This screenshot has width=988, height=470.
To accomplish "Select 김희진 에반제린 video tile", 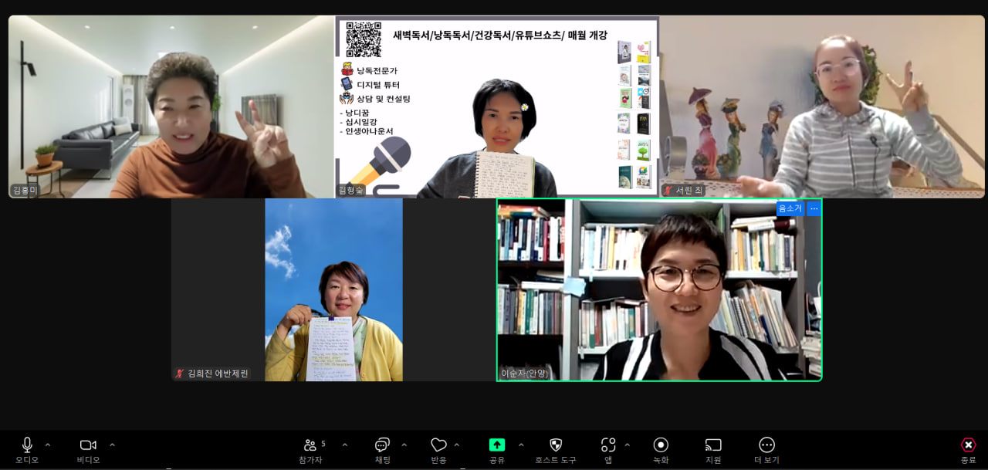I will coord(333,289).
